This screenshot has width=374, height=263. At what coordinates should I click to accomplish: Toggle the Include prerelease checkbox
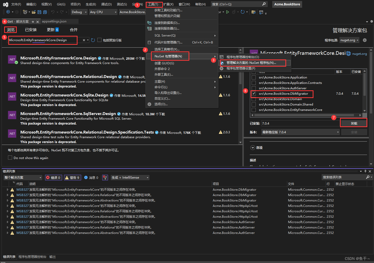(x=99, y=40)
